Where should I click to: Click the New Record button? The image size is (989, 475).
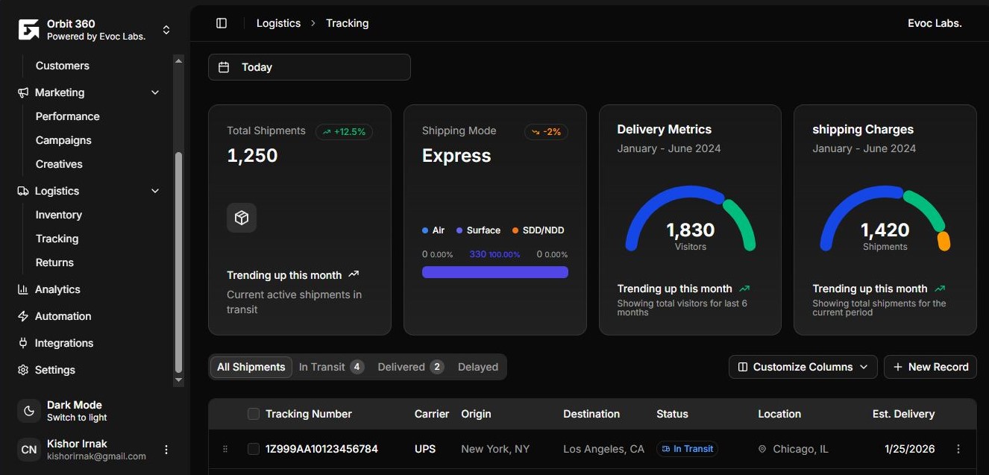[930, 366]
